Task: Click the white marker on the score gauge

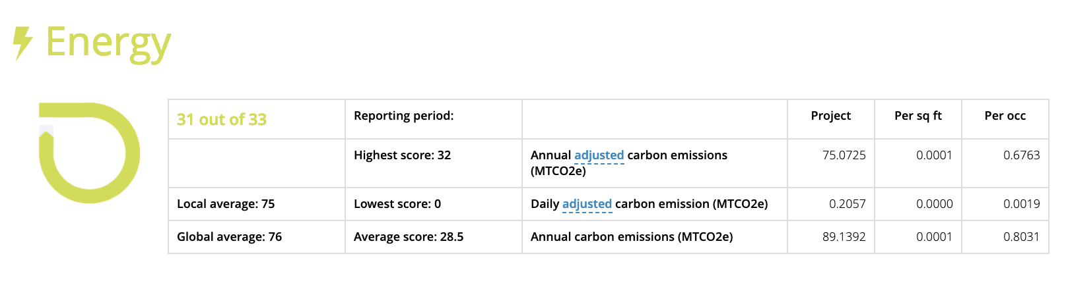Action: tap(46, 131)
